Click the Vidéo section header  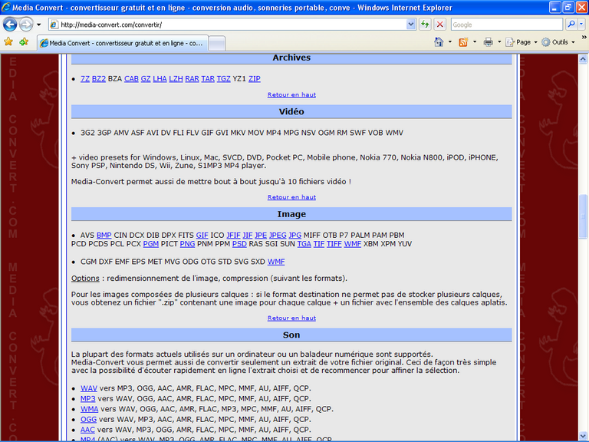291,111
